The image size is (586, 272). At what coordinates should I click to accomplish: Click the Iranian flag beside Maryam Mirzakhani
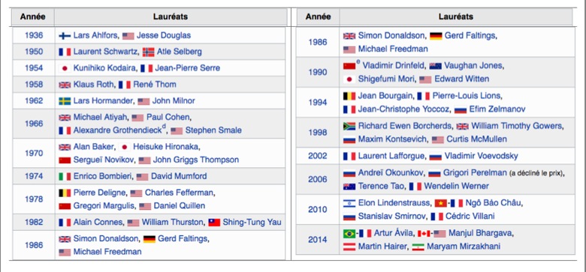418,247
